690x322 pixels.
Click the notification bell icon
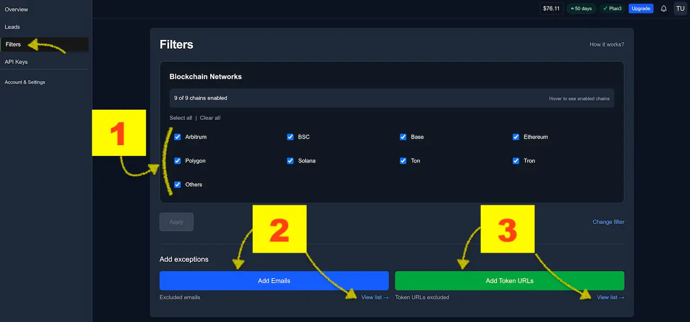coord(664,8)
